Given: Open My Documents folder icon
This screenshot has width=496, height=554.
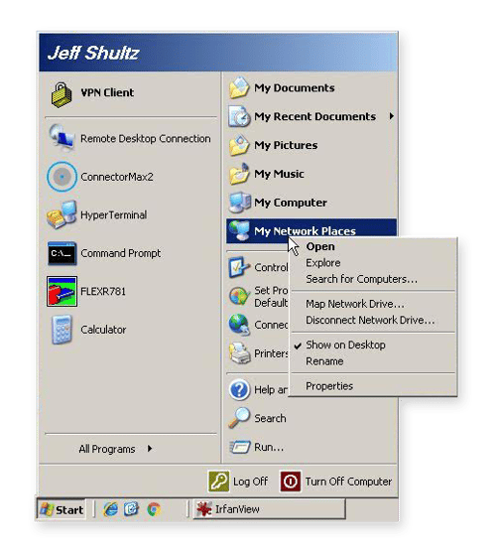Looking at the screenshot, I should (239, 87).
